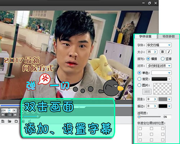Screen dimensions: 180x144
Task: Click the fast-forward double arrow button
Action: pos(15,115)
